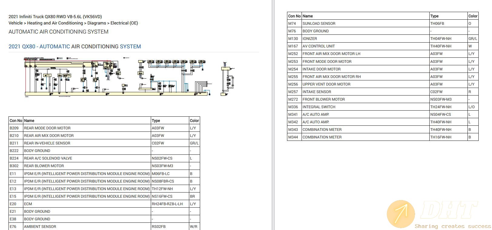The image size is (492, 230).
Task: Select the 'REAR AIR MIX DOOR MOTOR' cell
Action: 87,135
